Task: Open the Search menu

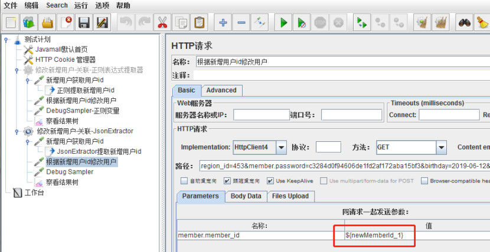Action: (57, 5)
